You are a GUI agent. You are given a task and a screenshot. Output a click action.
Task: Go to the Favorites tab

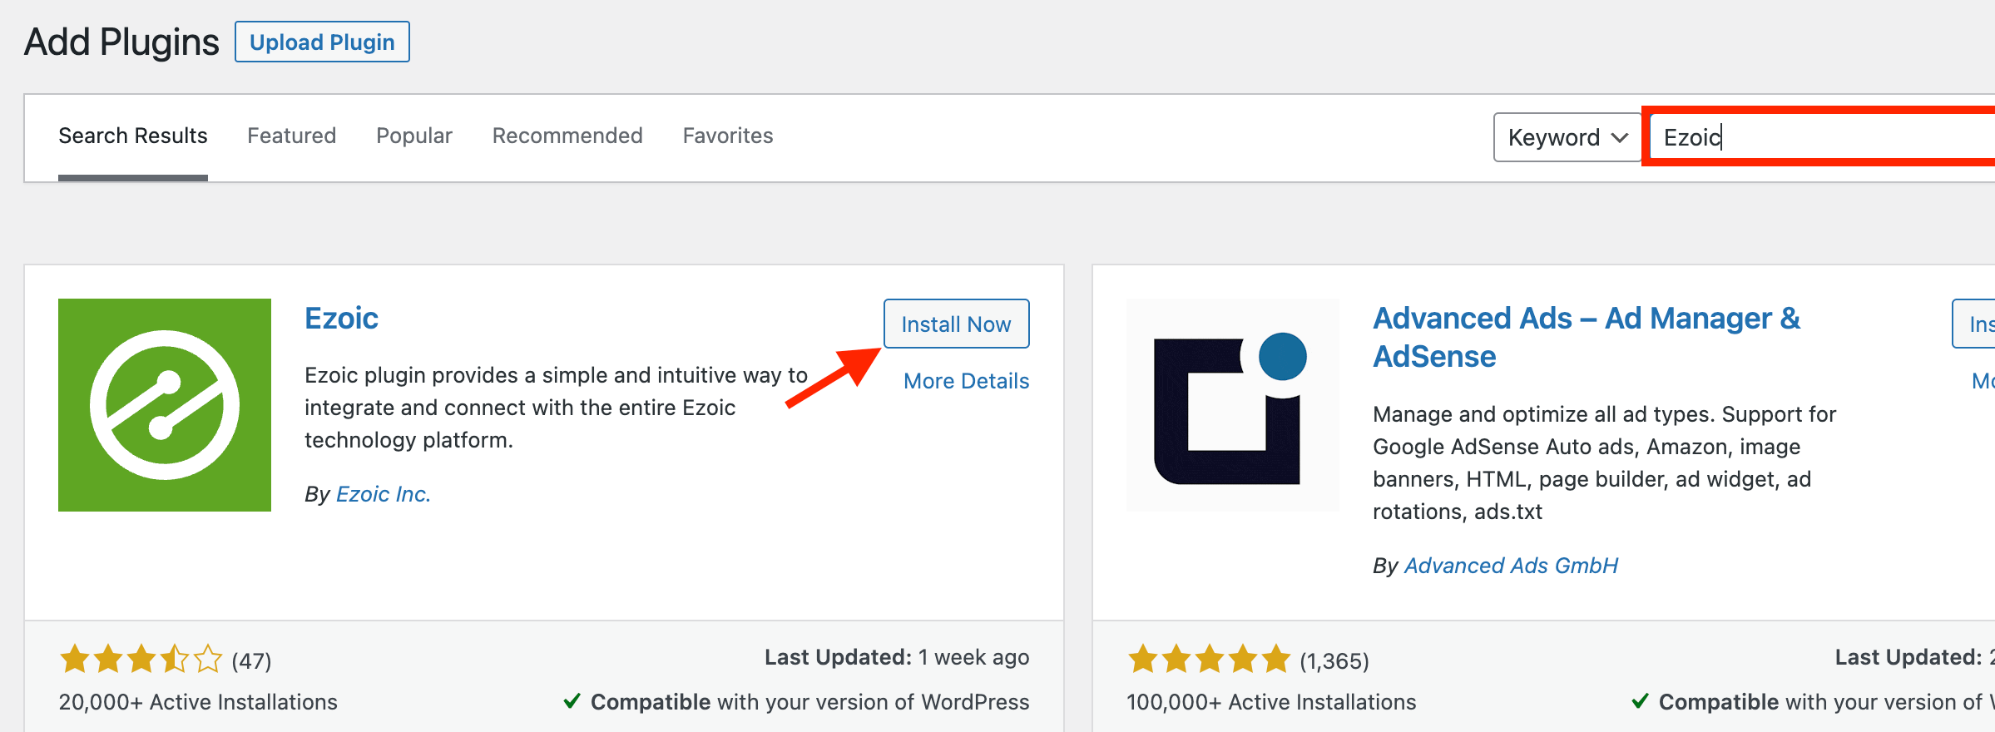(728, 136)
